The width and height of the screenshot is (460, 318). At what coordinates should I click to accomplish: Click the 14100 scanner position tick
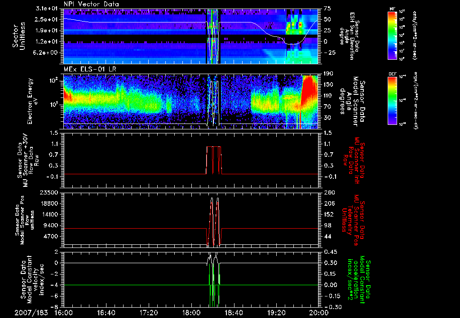(x=49, y=214)
